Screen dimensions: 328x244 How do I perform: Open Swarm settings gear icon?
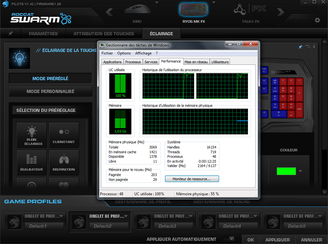pyautogui.click(x=317, y=20)
